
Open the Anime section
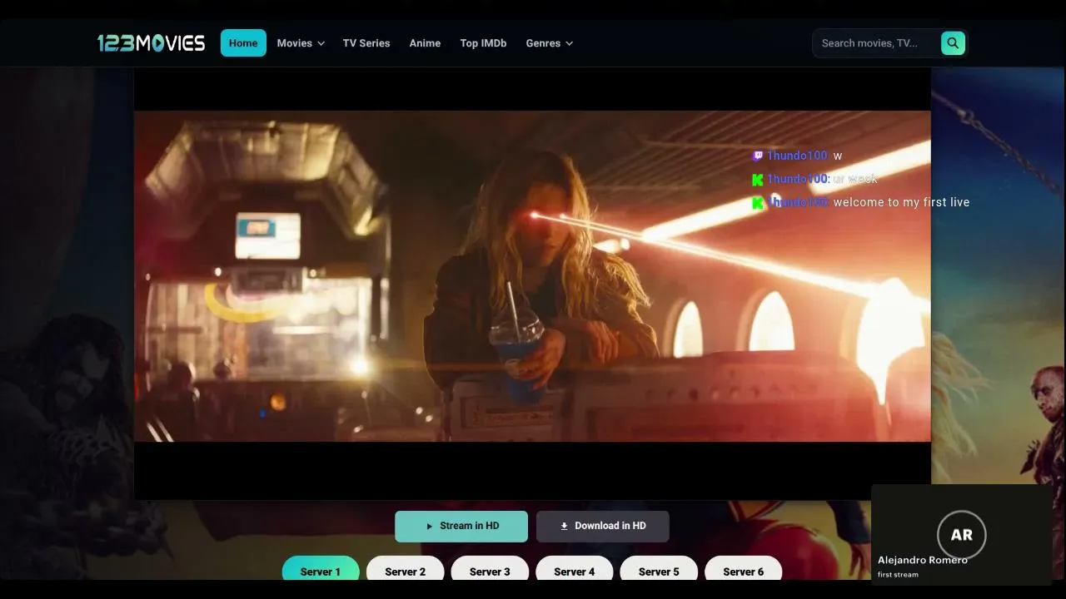pos(425,43)
